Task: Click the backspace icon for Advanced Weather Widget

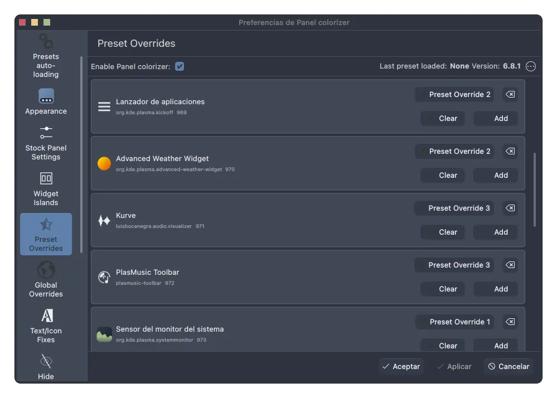Action: [510, 151]
